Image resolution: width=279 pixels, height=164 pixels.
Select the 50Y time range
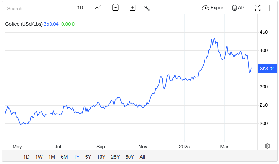tap(130, 157)
